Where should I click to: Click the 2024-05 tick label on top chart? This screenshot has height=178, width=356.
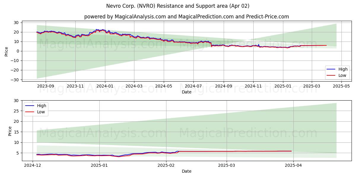164,86
